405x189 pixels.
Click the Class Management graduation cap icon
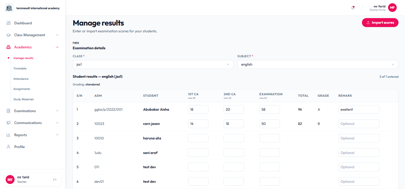click(x=8, y=35)
